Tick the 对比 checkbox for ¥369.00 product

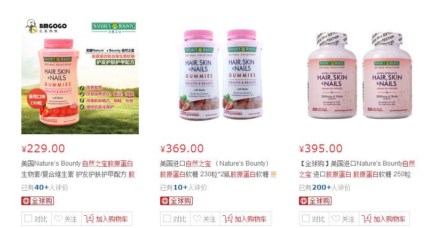point(167,218)
